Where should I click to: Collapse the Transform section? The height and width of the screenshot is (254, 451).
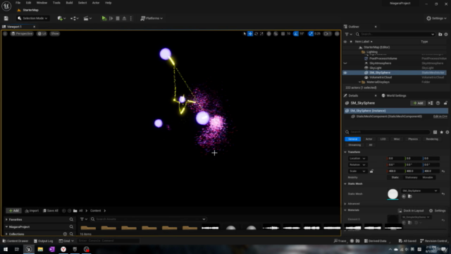tap(345, 152)
